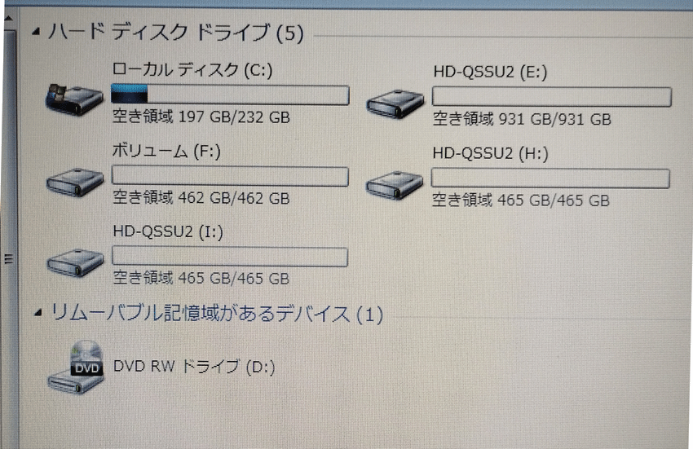Click the HD-QSSU2 (E:) drive name
693x449 pixels.
pos(490,72)
